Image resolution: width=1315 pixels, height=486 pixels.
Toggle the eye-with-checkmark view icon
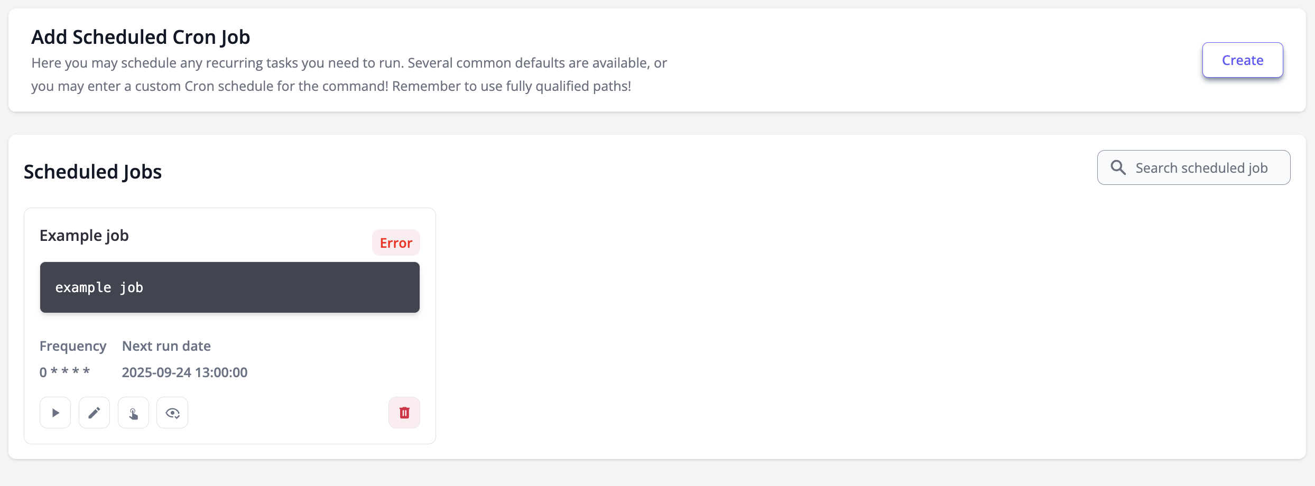click(x=172, y=413)
